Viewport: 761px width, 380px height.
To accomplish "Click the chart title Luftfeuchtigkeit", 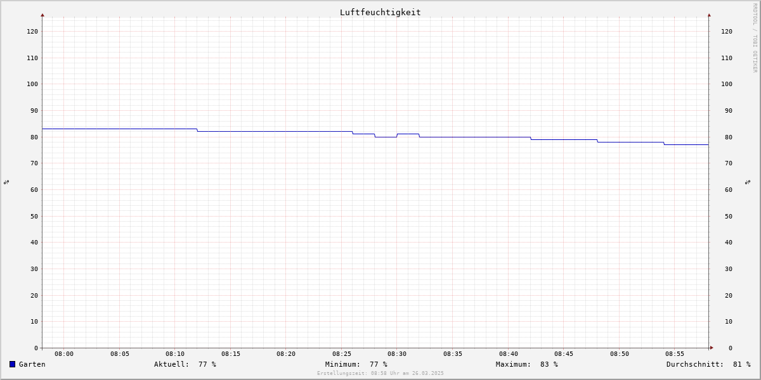I will tap(380, 12).
